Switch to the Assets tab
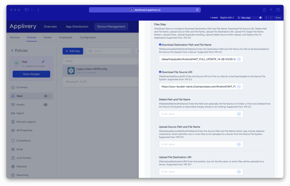This screenshot has height=186, width=290. [x=48, y=37]
